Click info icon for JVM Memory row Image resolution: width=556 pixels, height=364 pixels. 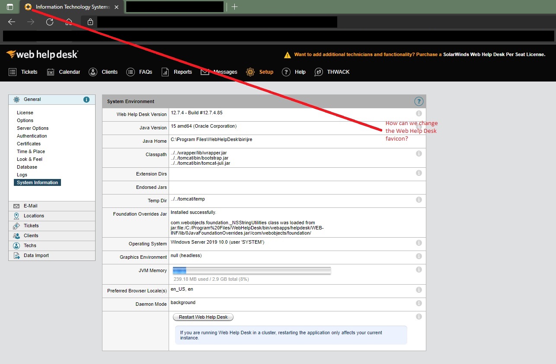pos(419,270)
